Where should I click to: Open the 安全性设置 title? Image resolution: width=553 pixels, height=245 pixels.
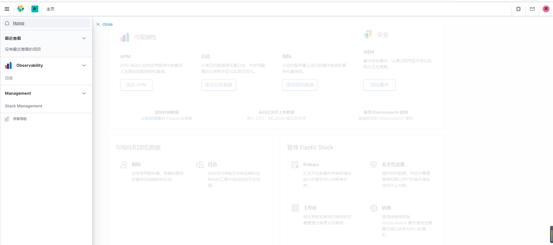click(393, 164)
